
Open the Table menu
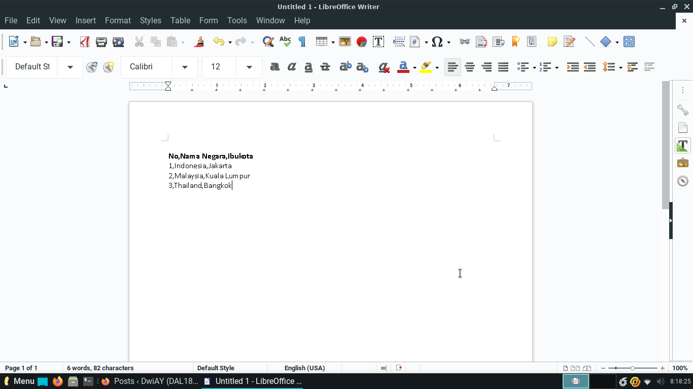pos(180,20)
